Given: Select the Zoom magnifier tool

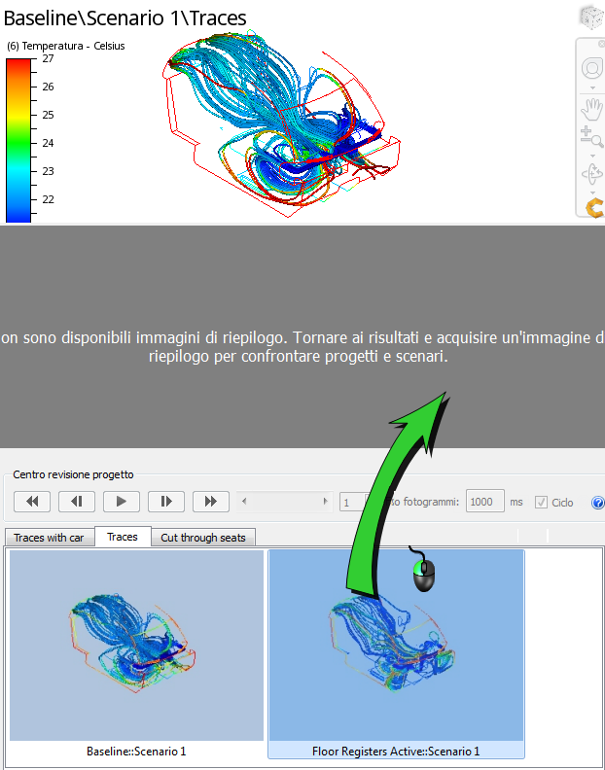Looking at the screenshot, I should tap(592, 137).
